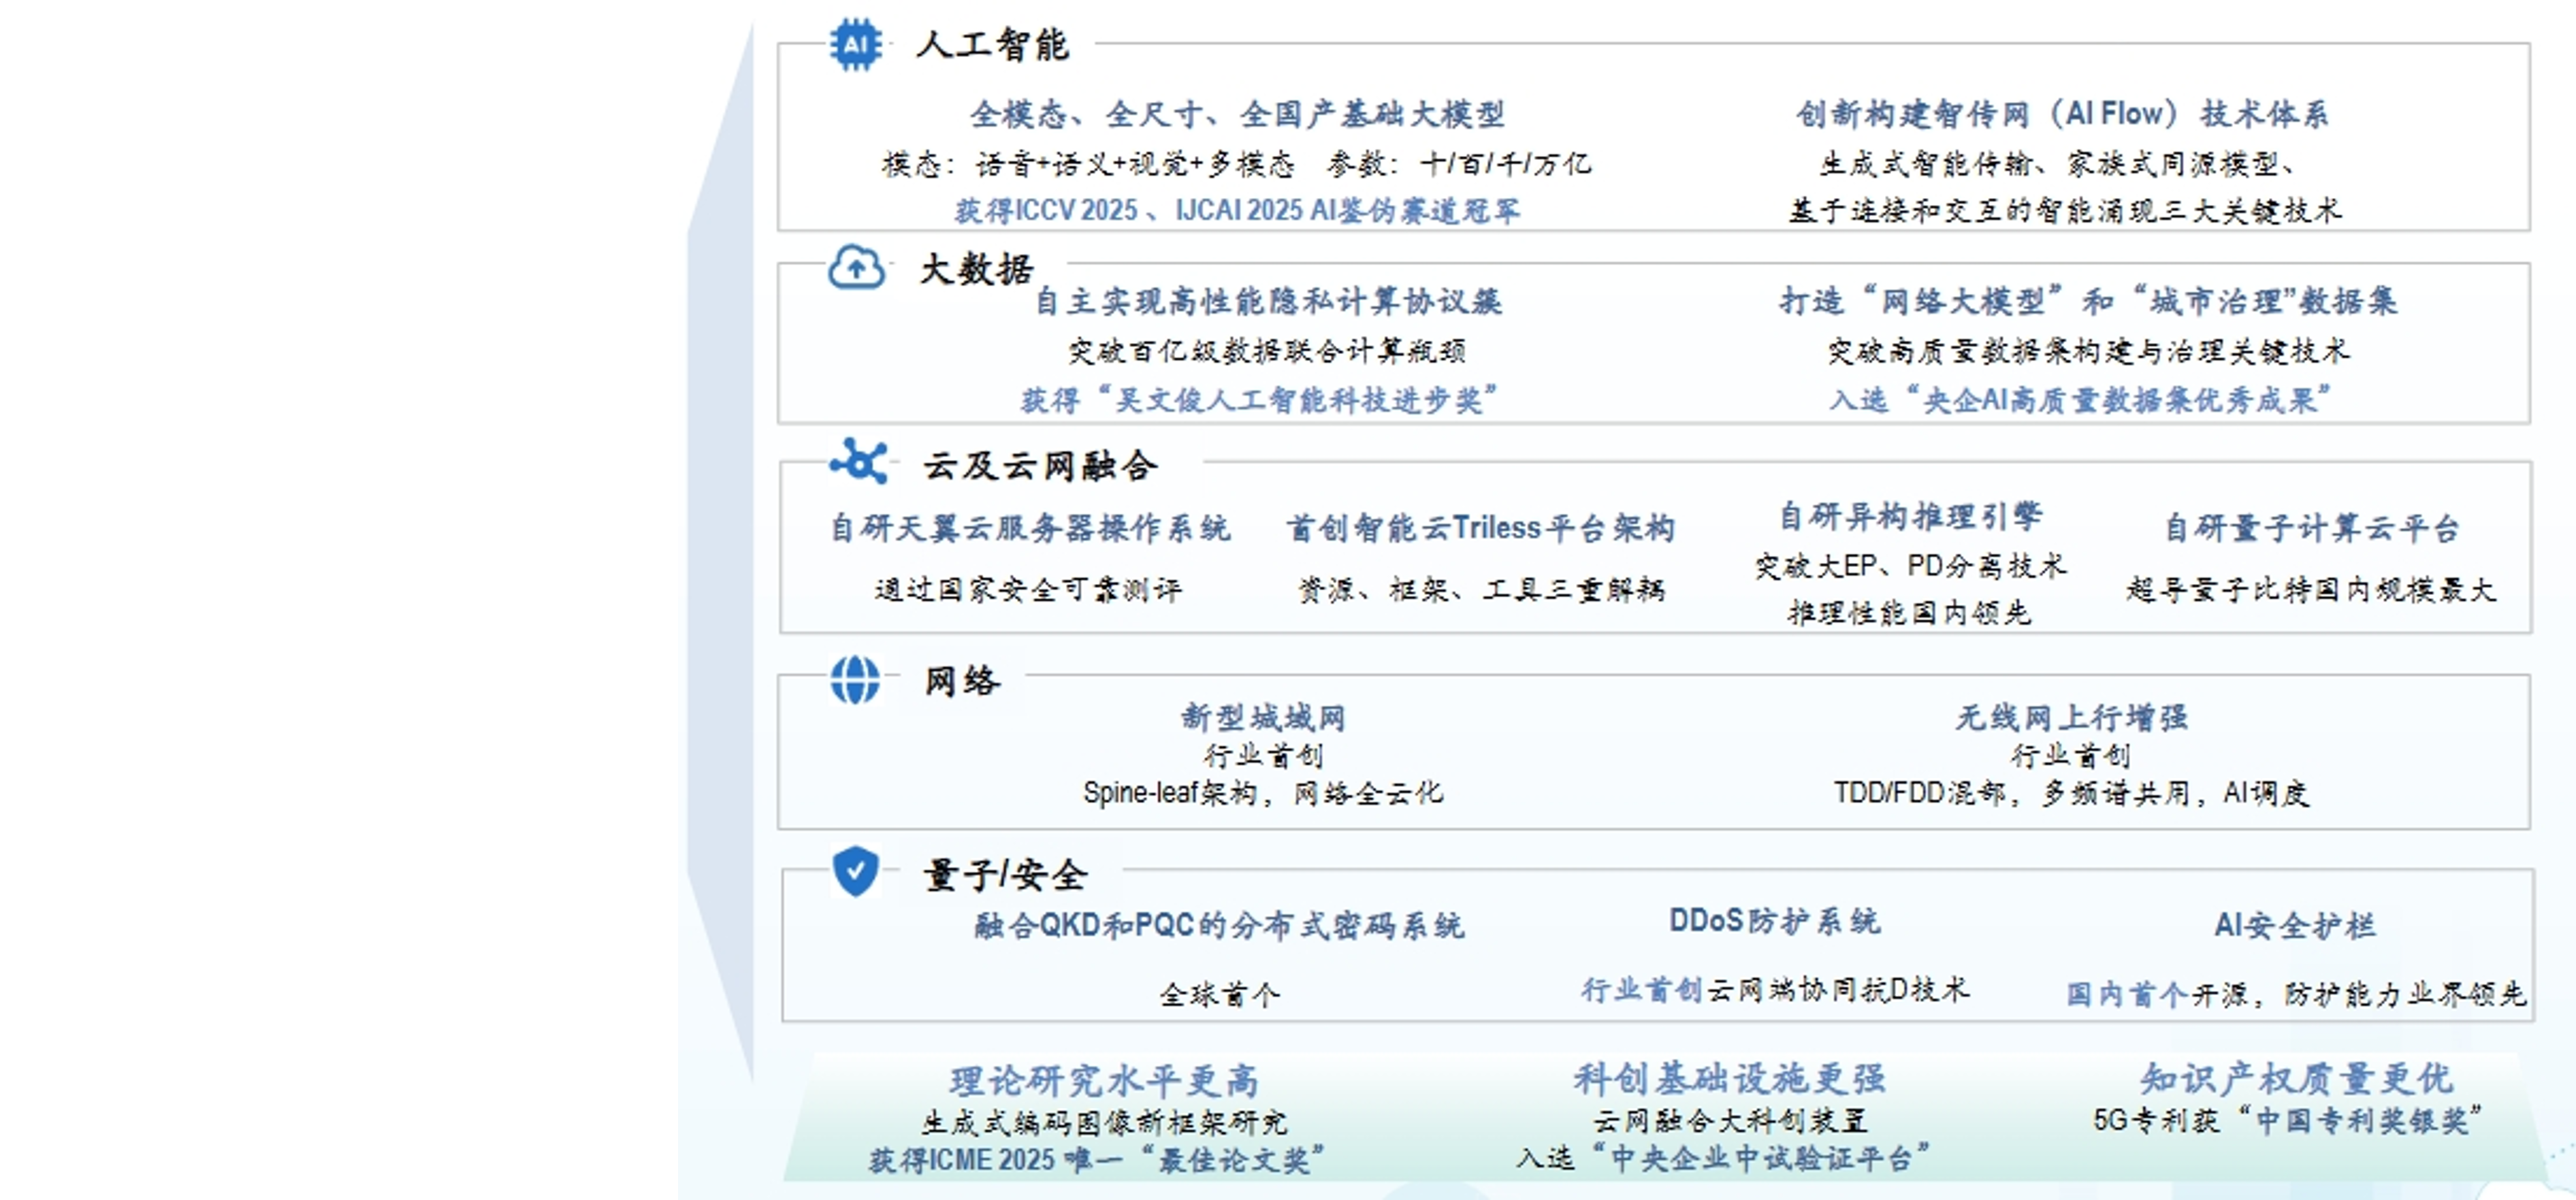
Task: Click the cloud upload big data icon
Action: click(856, 268)
